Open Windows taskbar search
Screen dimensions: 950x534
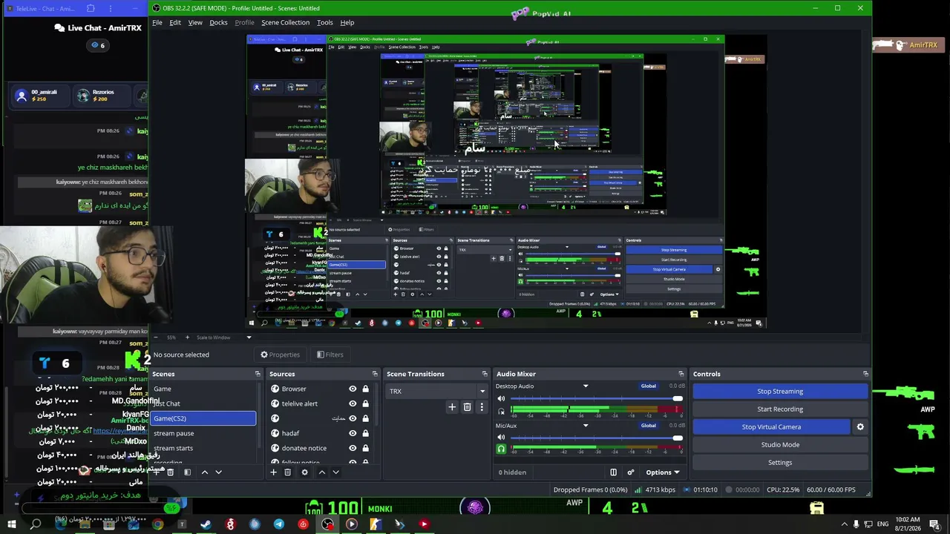tap(36, 524)
